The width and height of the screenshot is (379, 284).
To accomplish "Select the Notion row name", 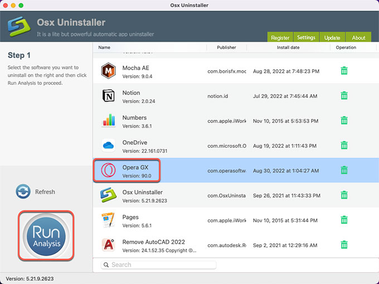I will 131,93.
